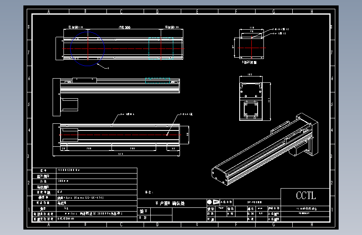Select the isometric 3D view of the module

tap(265, 149)
